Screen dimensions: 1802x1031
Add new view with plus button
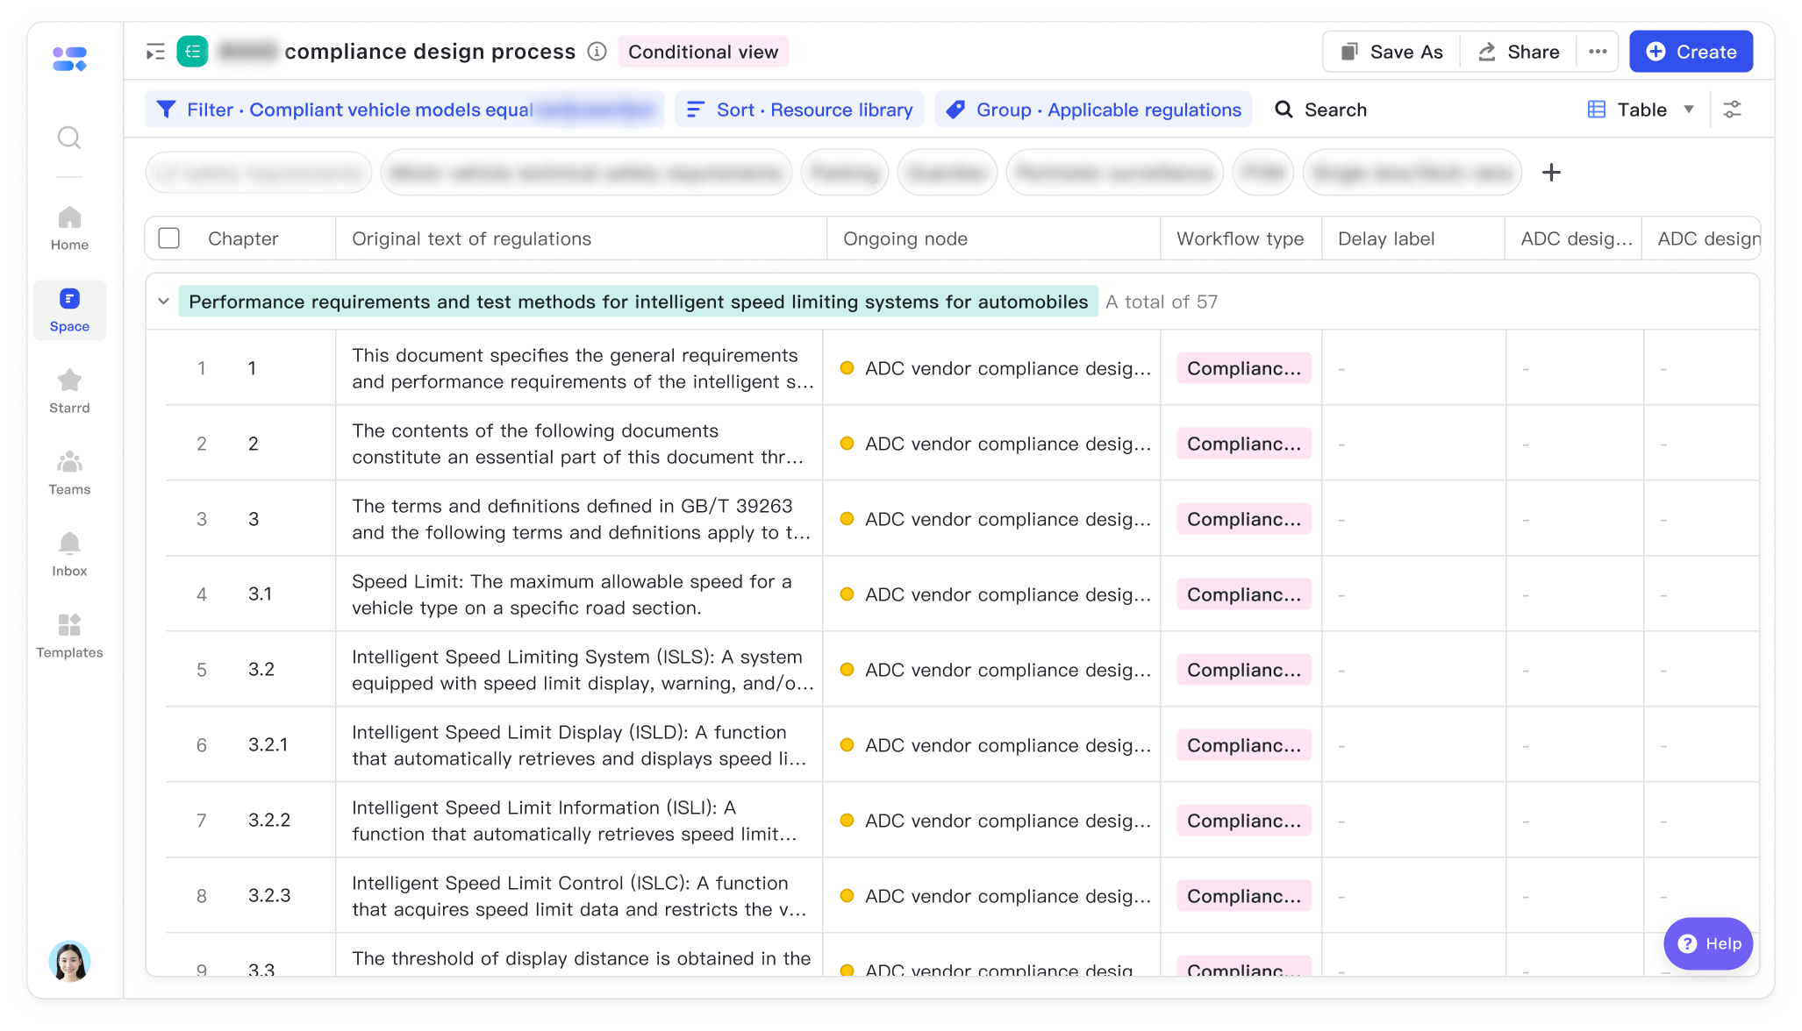(1551, 173)
